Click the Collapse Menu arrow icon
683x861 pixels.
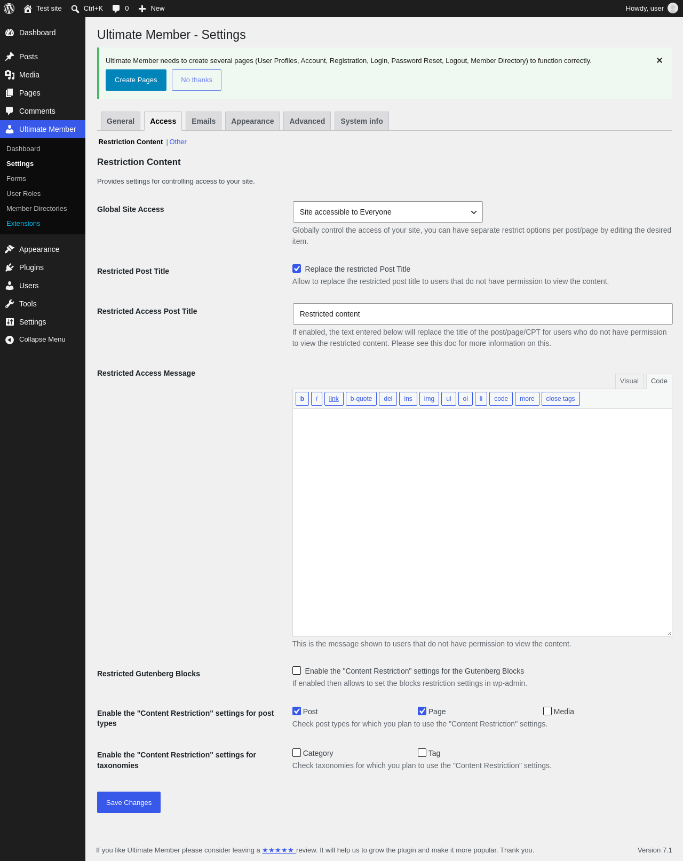(x=10, y=339)
